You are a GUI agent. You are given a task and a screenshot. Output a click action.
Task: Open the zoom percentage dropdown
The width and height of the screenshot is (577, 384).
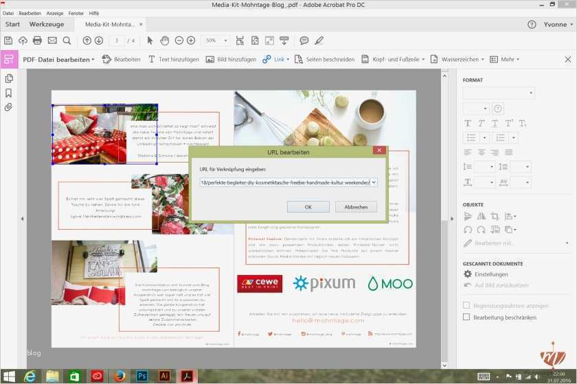pyautogui.click(x=216, y=40)
